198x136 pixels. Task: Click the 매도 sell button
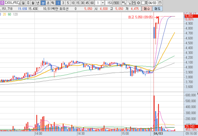tap(157, 9)
